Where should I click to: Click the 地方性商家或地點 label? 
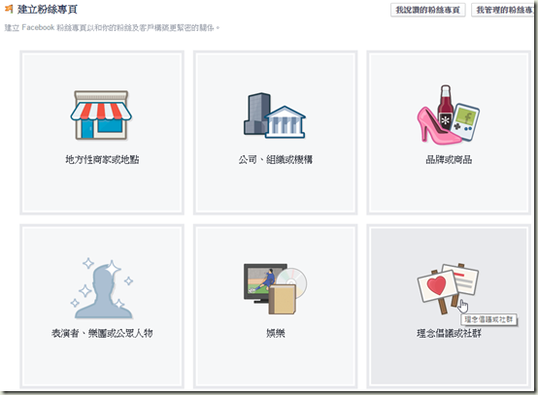(x=102, y=159)
